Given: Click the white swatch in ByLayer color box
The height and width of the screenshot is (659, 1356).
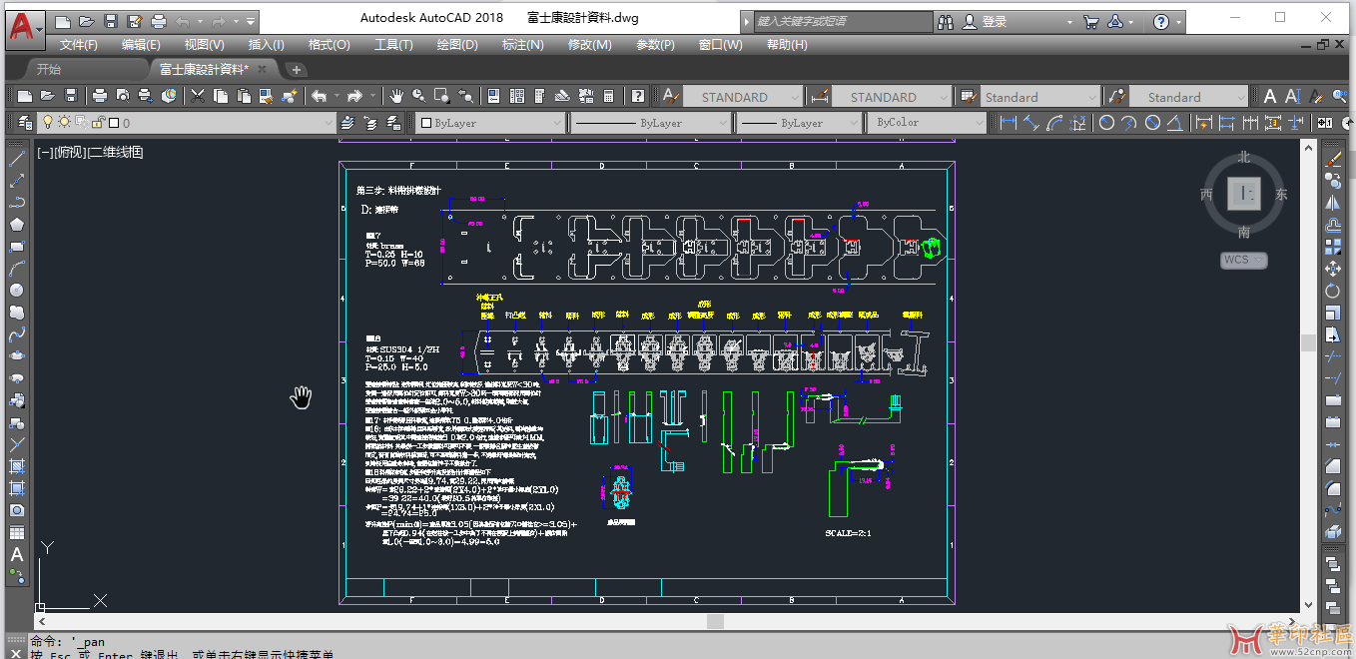Looking at the screenshot, I should click(425, 123).
